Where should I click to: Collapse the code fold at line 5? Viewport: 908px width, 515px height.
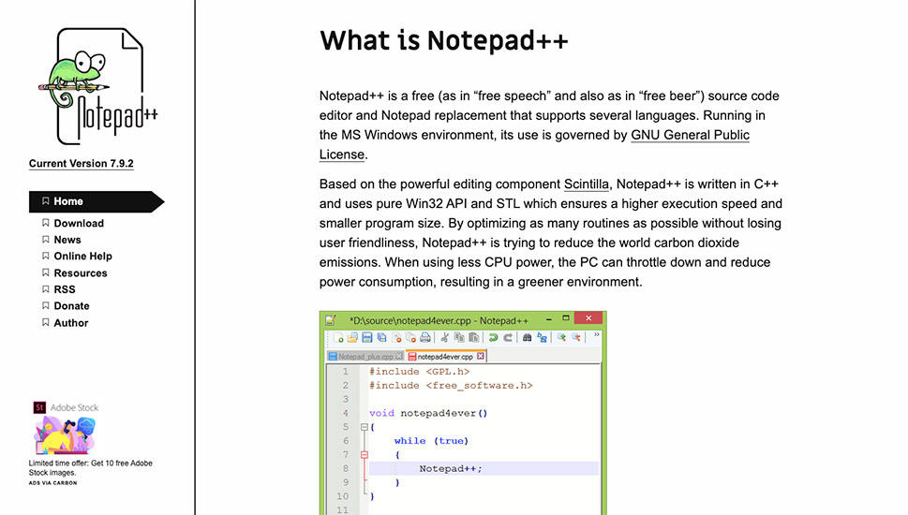(x=365, y=427)
